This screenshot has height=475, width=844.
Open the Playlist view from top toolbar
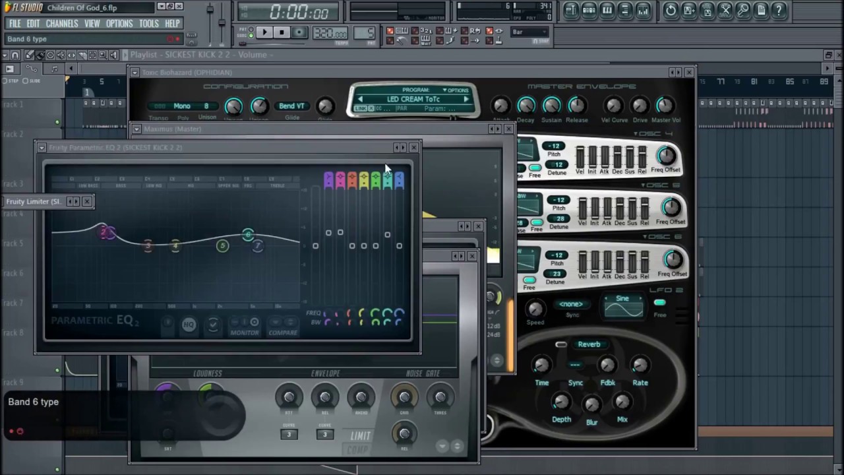[571, 10]
